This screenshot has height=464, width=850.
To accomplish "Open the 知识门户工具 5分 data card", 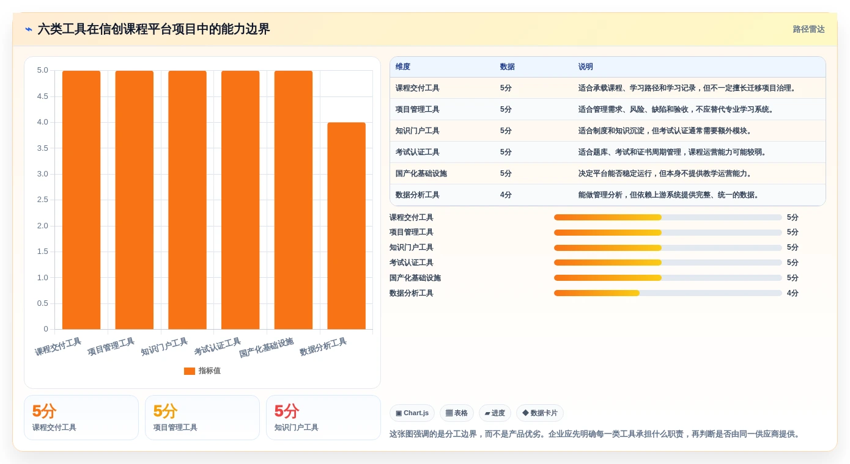I will pos(323,418).
